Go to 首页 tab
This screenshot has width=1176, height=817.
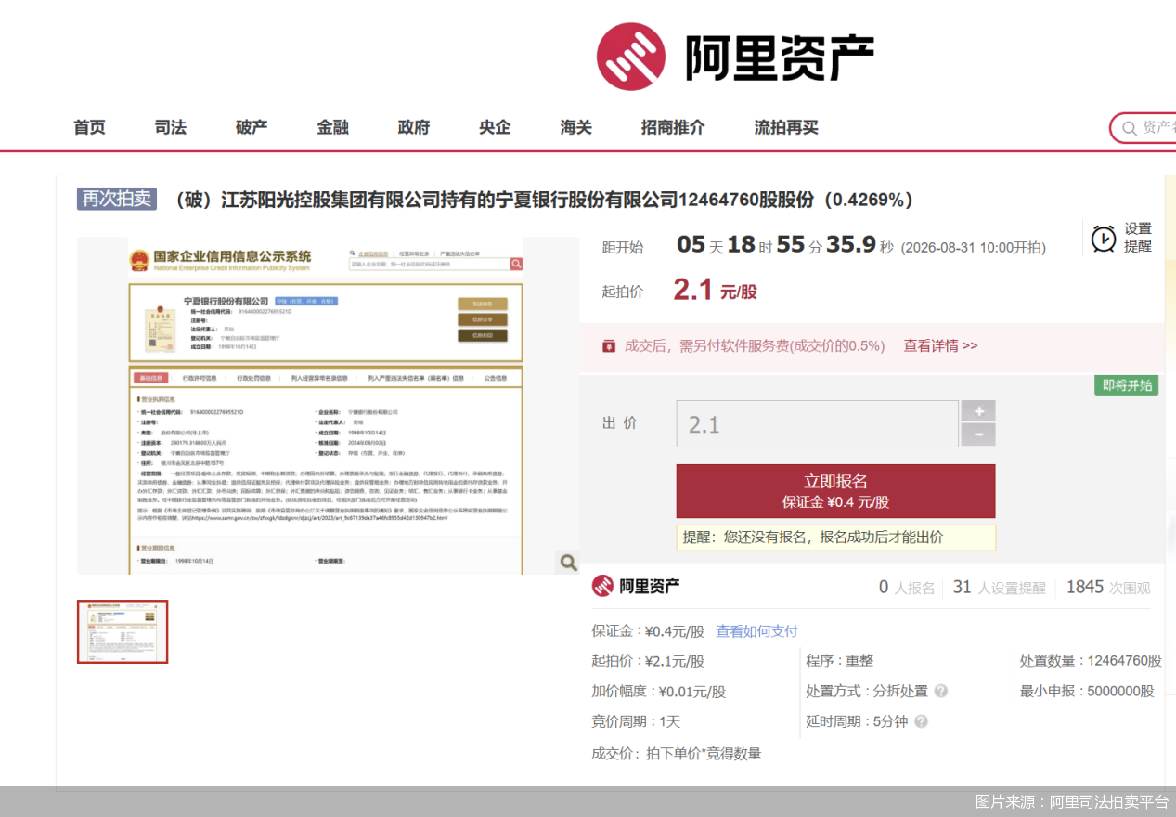(89, 127)
